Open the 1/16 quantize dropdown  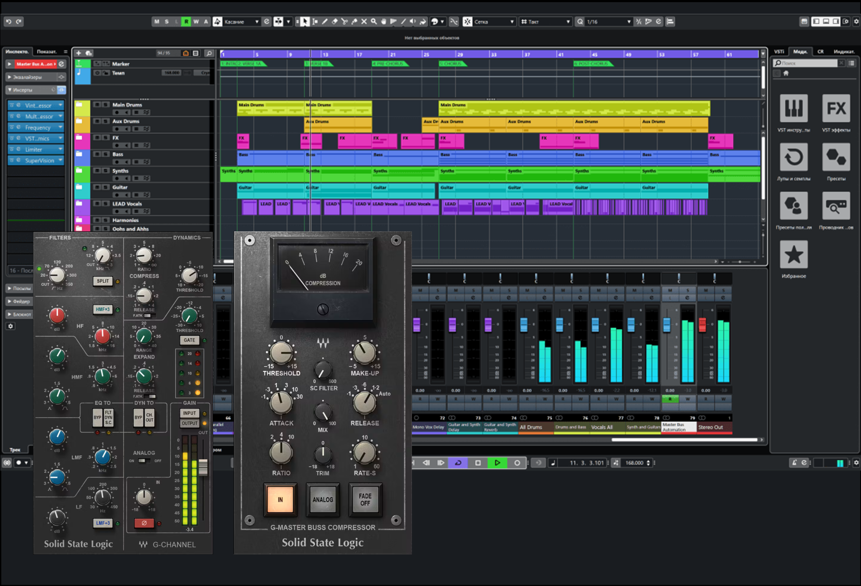pyautogui.click(x=608, y=22)
